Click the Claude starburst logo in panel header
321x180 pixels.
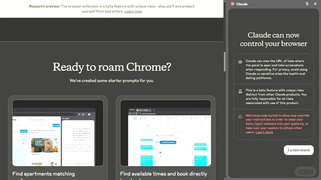(x=232, y=4)
